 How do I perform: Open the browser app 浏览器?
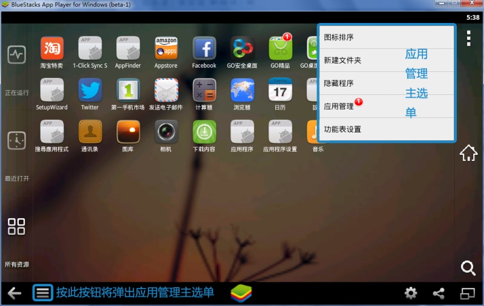point(242,90)
